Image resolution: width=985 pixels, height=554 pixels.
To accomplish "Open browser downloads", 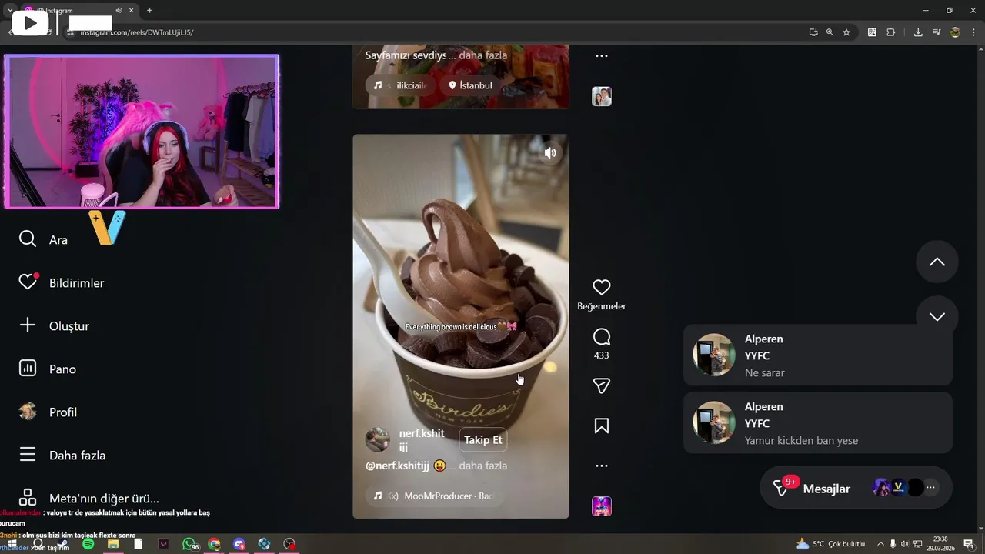I will coord(918,32).
